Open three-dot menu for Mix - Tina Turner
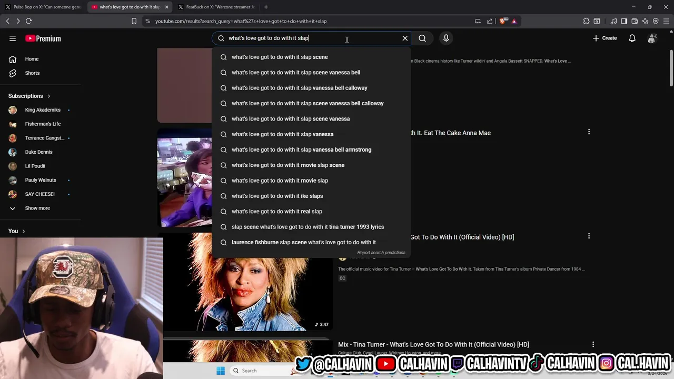674x379 pixels. pyautogui.click(x=593, y=344)
